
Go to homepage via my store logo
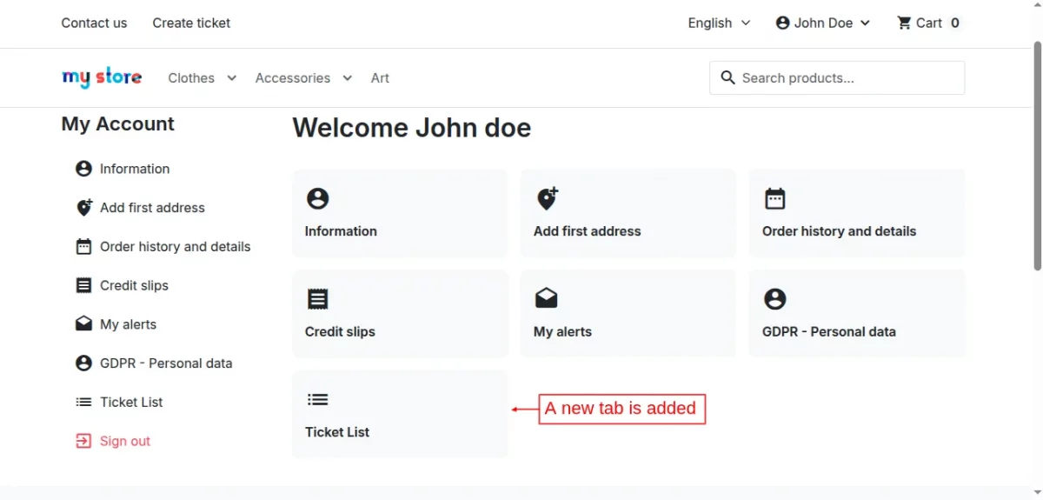pos(102,77)
